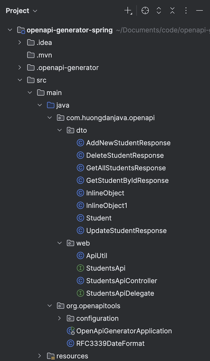This screenshot has height=361, width=210.
Task: Select the RFC3339DateFormat class
Action: (110, 343)
